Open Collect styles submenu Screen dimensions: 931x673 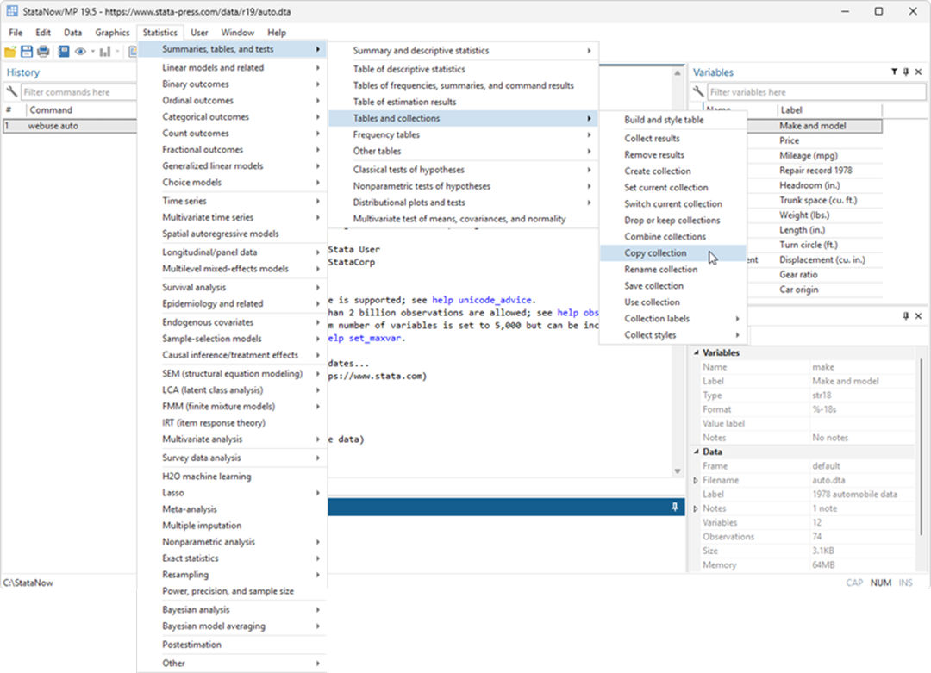672,334
